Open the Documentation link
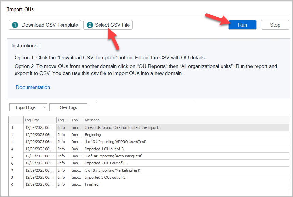Screen dimensions: 293x197 pyautogui.click(x=33, y=87)
